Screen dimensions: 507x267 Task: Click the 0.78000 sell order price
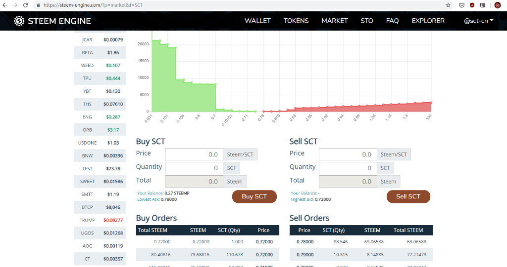point(305,242)
